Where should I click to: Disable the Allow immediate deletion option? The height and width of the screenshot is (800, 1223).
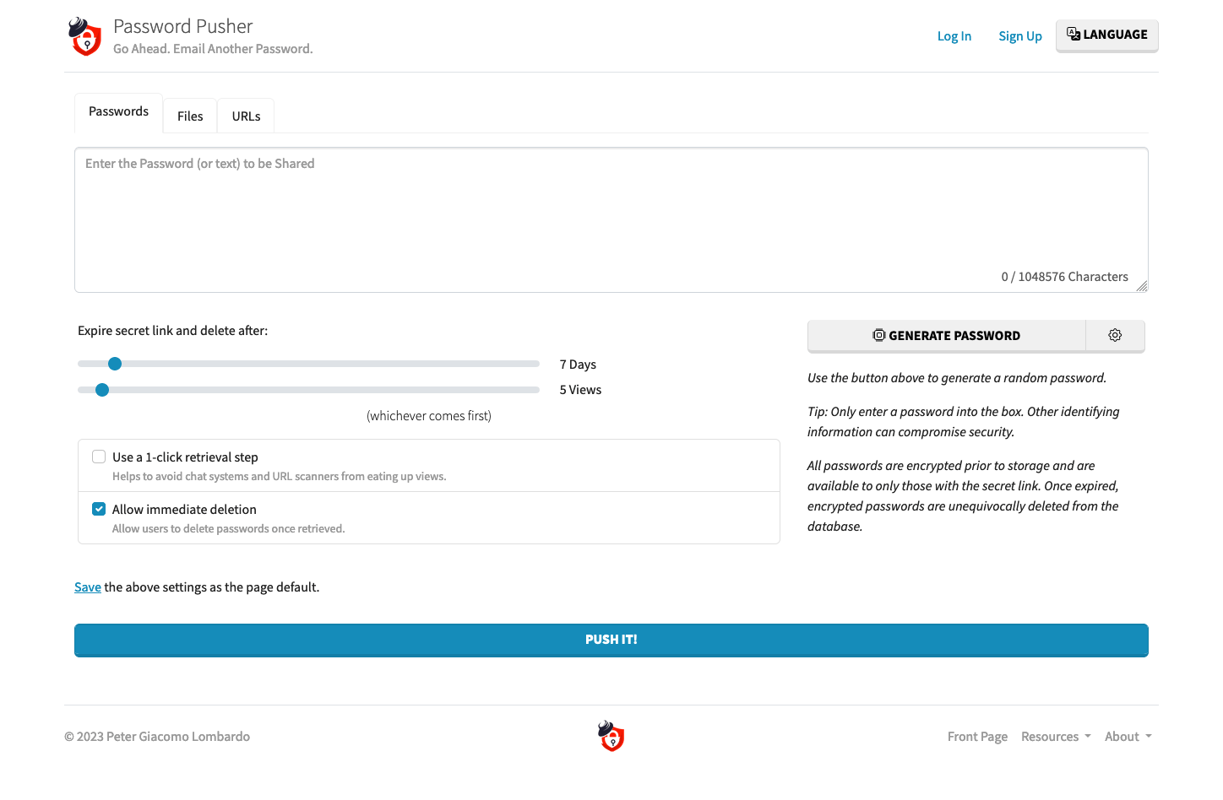click(x=99, y=508)
